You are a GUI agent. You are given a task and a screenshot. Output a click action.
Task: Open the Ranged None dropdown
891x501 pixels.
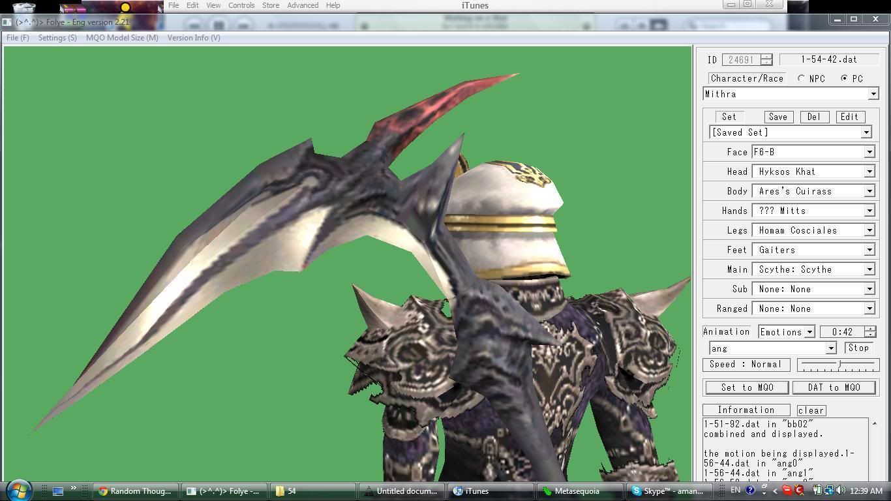click(x=869, y=309)
